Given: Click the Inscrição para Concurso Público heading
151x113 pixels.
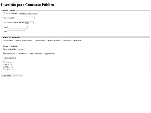Looking at the screenshot, I should click(x=27, y=5).
